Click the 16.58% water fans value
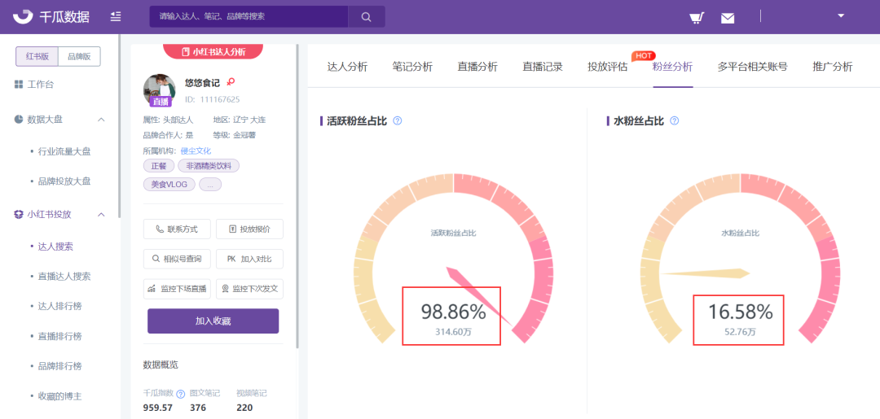This screenshot has width=880, height=419. 740,312
